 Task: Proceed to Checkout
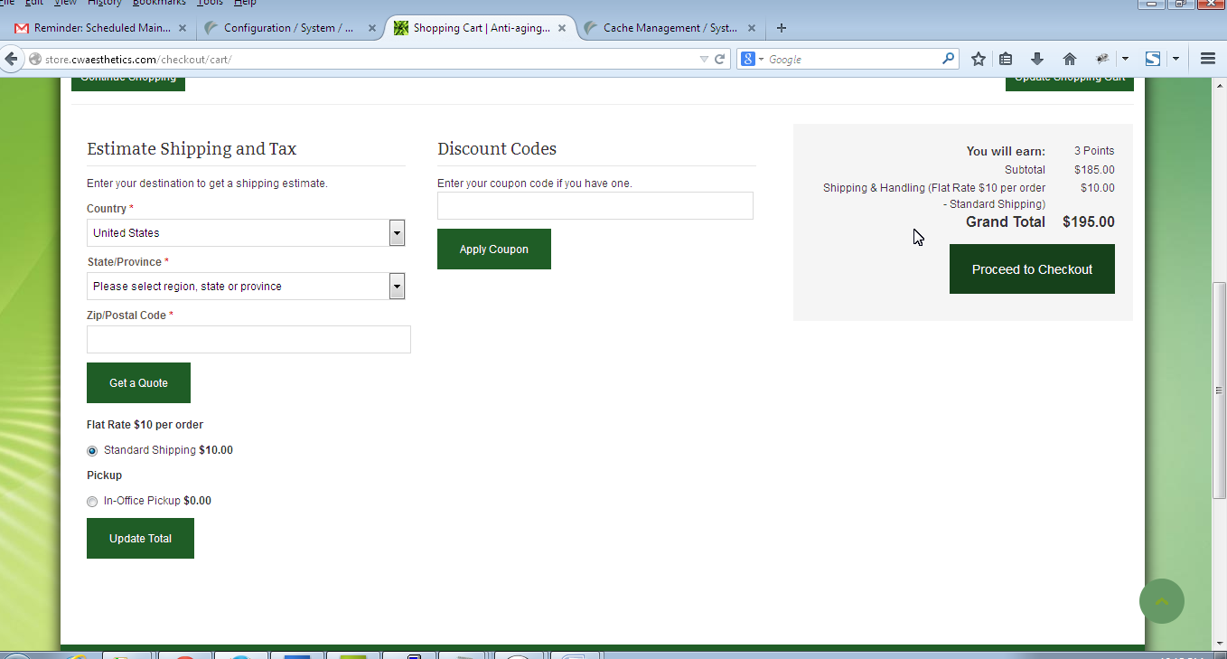click(x=1032, y=269)
